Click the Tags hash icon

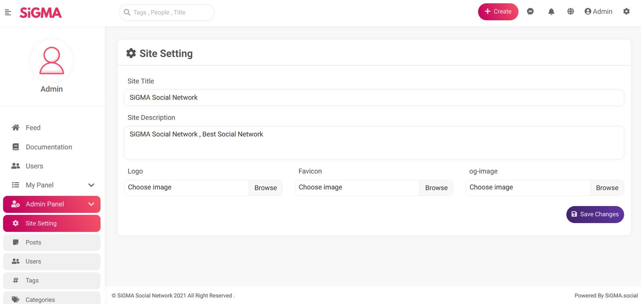pyautogui.click(x=16, y=280)
